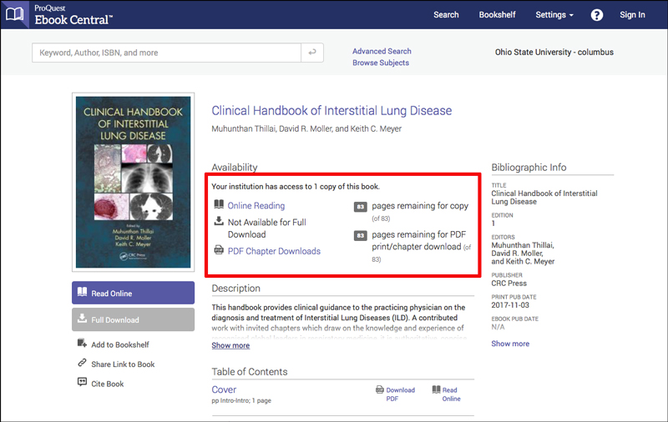Screen dimensions: 668x422
Task: Click the Share Link to Book chain icon
Action: pyautogui.click(x=82, y=363)
